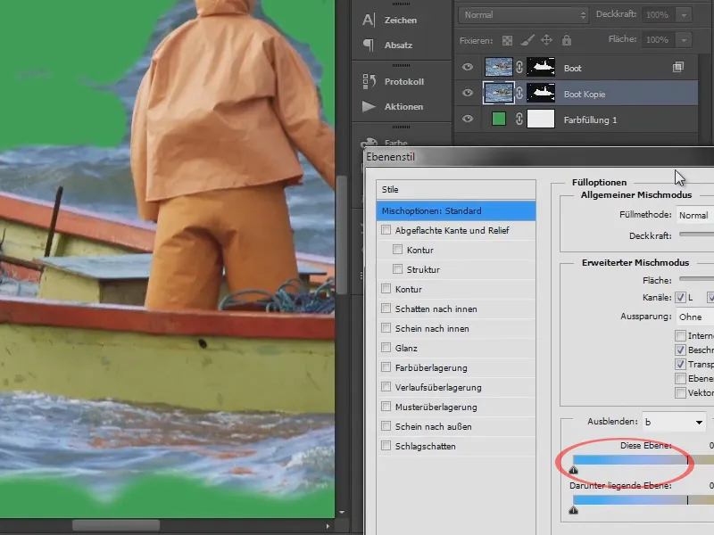Screen dimensions: 714x535
Task: Select the Stile entry in the list
Action: [456, 190]
